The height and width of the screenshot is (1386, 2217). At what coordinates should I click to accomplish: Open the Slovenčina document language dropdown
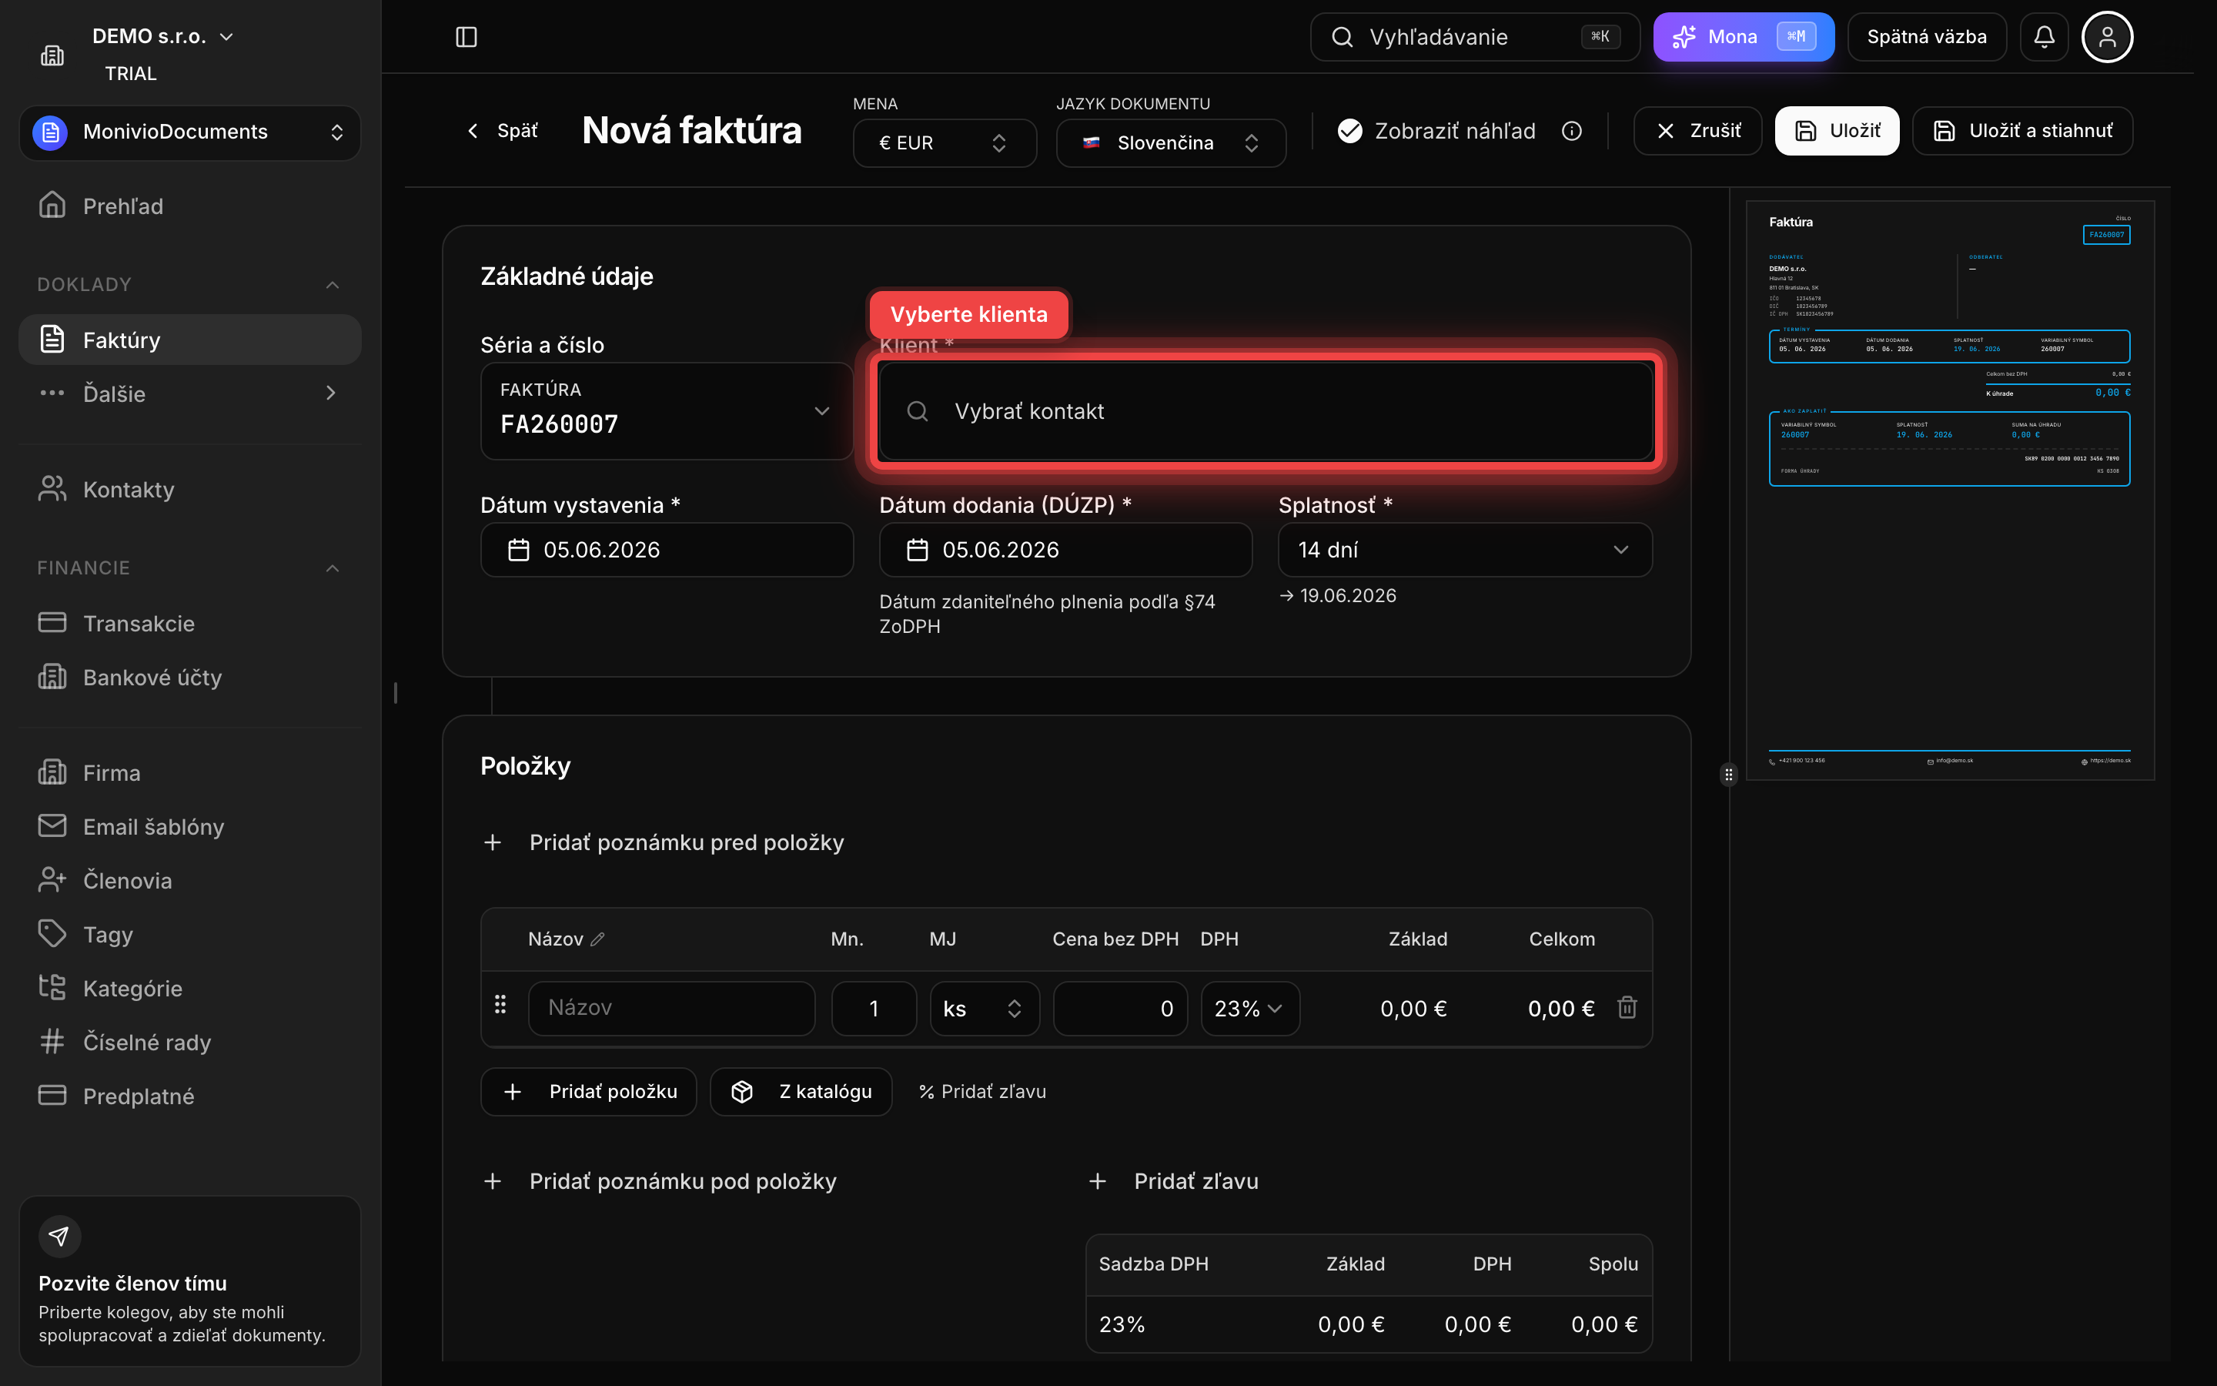1171,143
